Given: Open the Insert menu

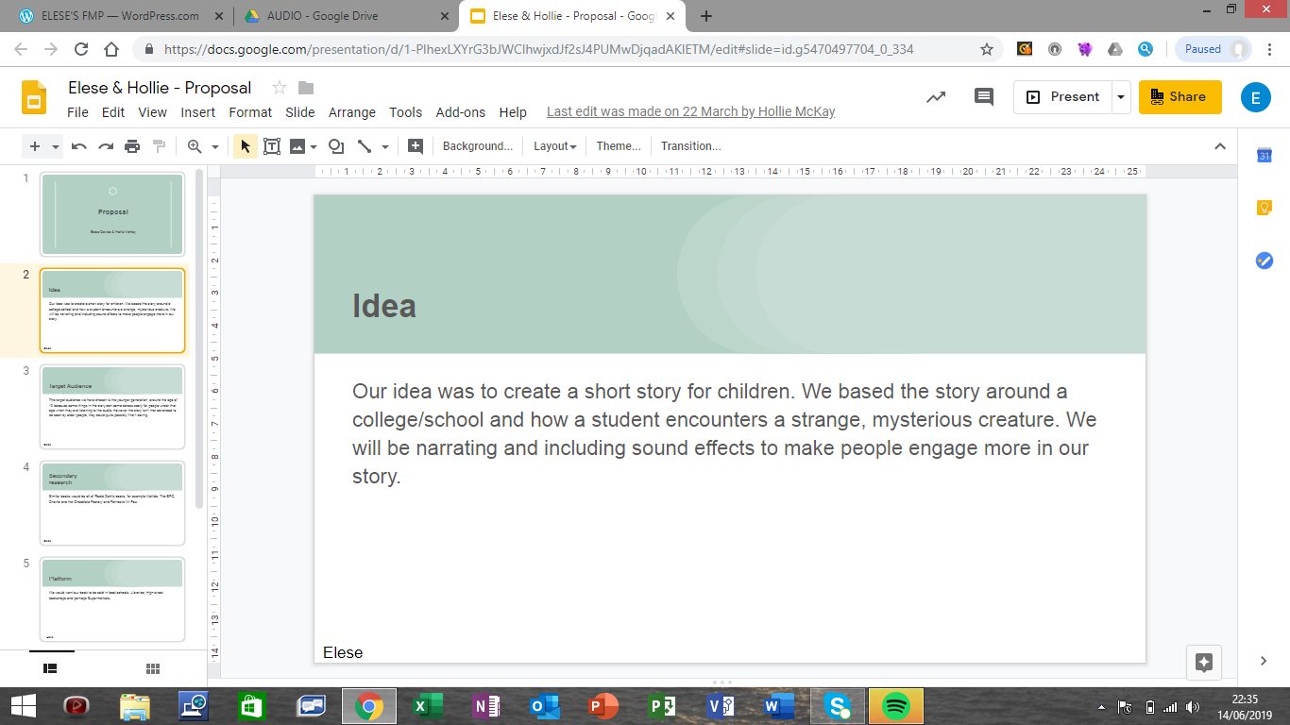Looking at the screenshot, I should (x=197, y=112).
